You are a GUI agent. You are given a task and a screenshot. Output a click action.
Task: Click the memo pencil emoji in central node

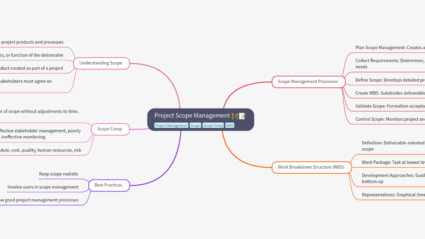242,116
